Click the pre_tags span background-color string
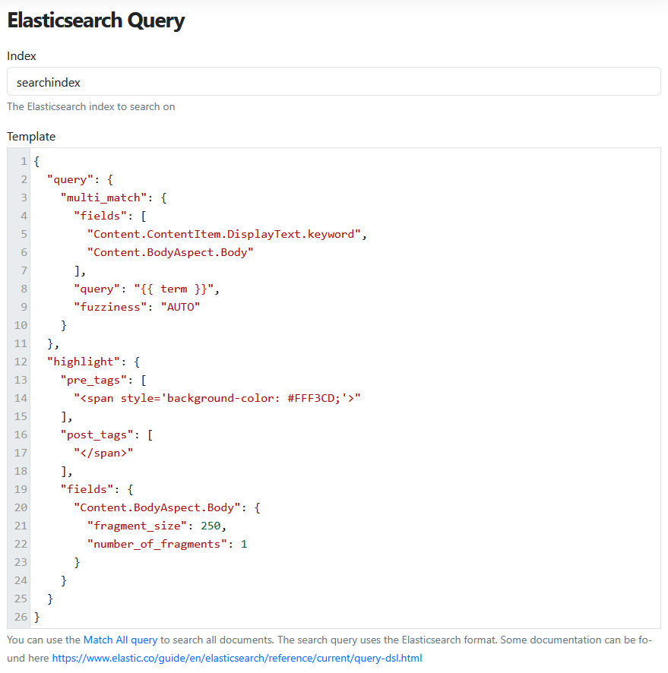Screen dimensions: 668x673 [x=217, y=398]
